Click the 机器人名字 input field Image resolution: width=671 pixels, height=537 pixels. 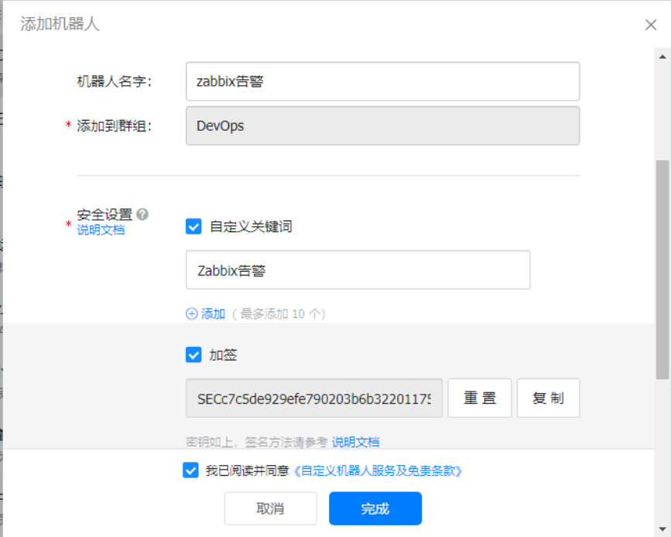pos(382,81)
